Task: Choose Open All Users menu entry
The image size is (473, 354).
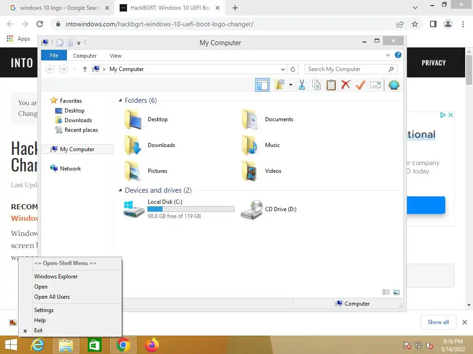Action: click(x=52, y=297)
